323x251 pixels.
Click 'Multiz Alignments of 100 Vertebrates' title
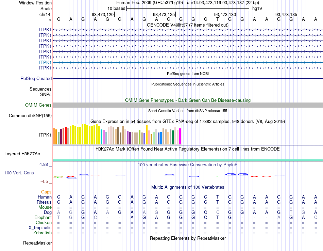click(x=188, y=187)
